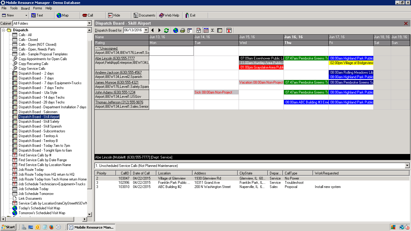Open Copy Recurring Calls item

pos(33,64)
